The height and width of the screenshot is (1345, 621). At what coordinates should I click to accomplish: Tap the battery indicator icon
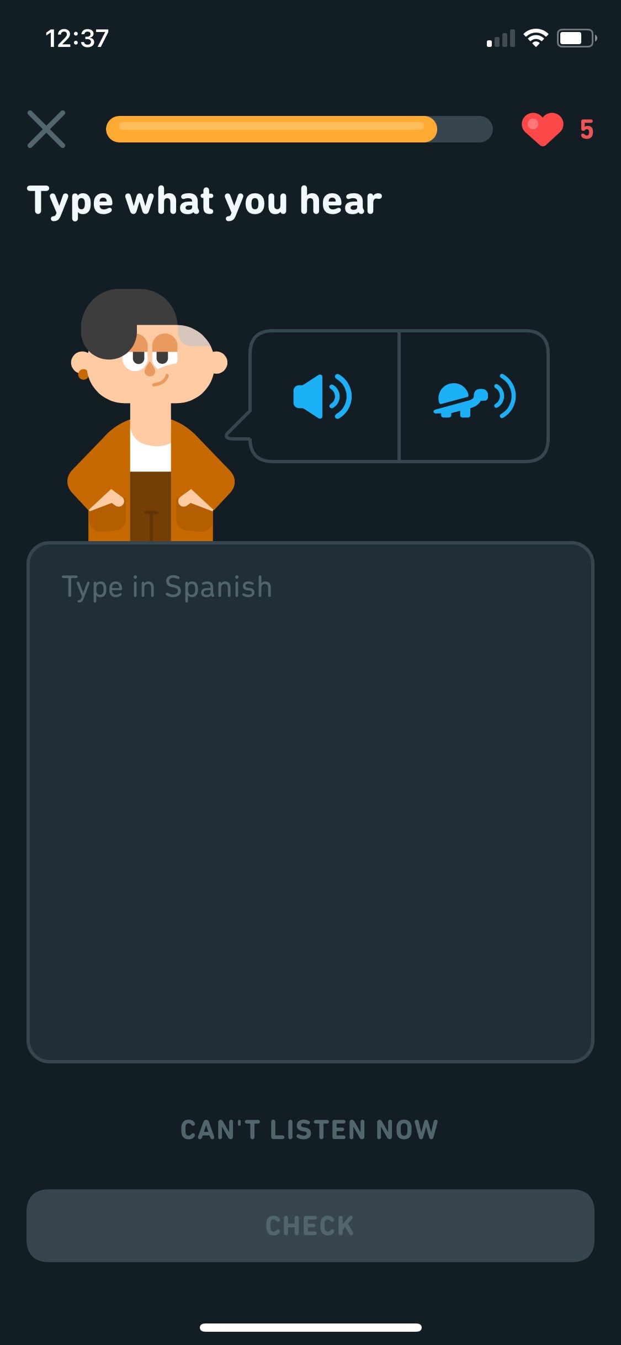576,38
